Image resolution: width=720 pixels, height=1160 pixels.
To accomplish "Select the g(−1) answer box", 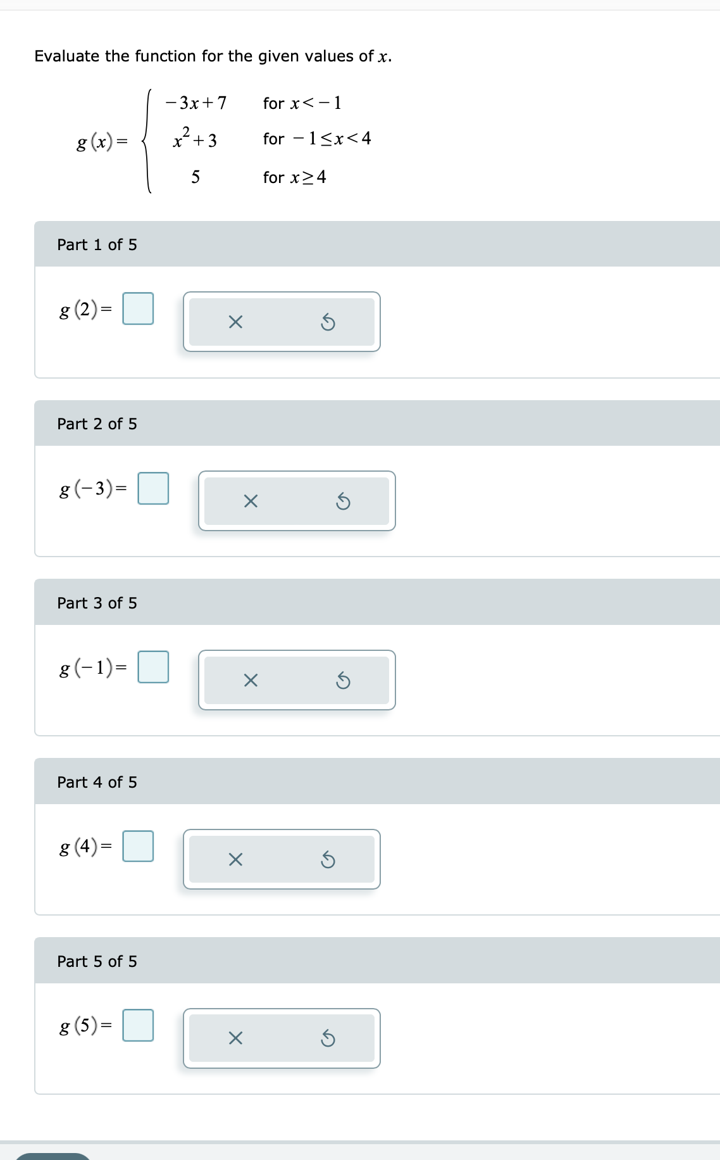I will pyautogui.click(x=153, y=667).
